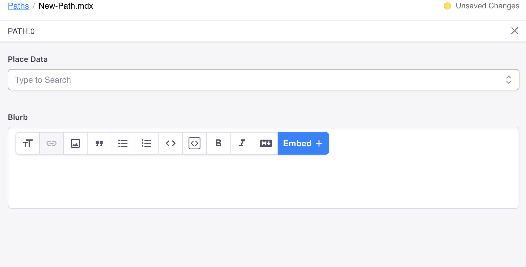Insert a link with the chain icon
Viewport: 526px width, 267px height.
(x=52, y=143)
